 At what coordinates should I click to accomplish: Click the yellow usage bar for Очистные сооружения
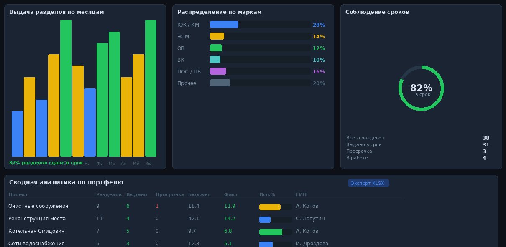click(270, 207)
